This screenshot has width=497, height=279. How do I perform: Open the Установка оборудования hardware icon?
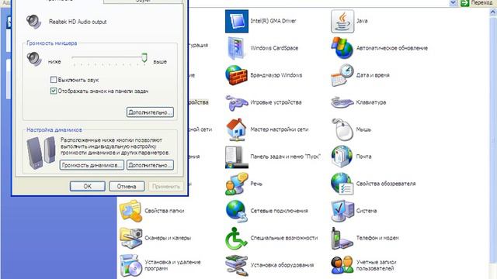click(x=236, y=265)
